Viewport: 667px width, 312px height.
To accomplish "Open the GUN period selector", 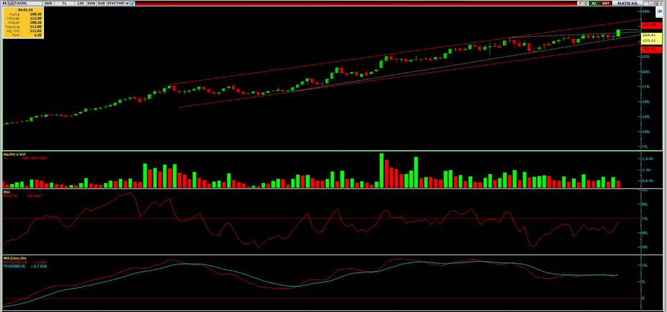I will tap(48, 3).
